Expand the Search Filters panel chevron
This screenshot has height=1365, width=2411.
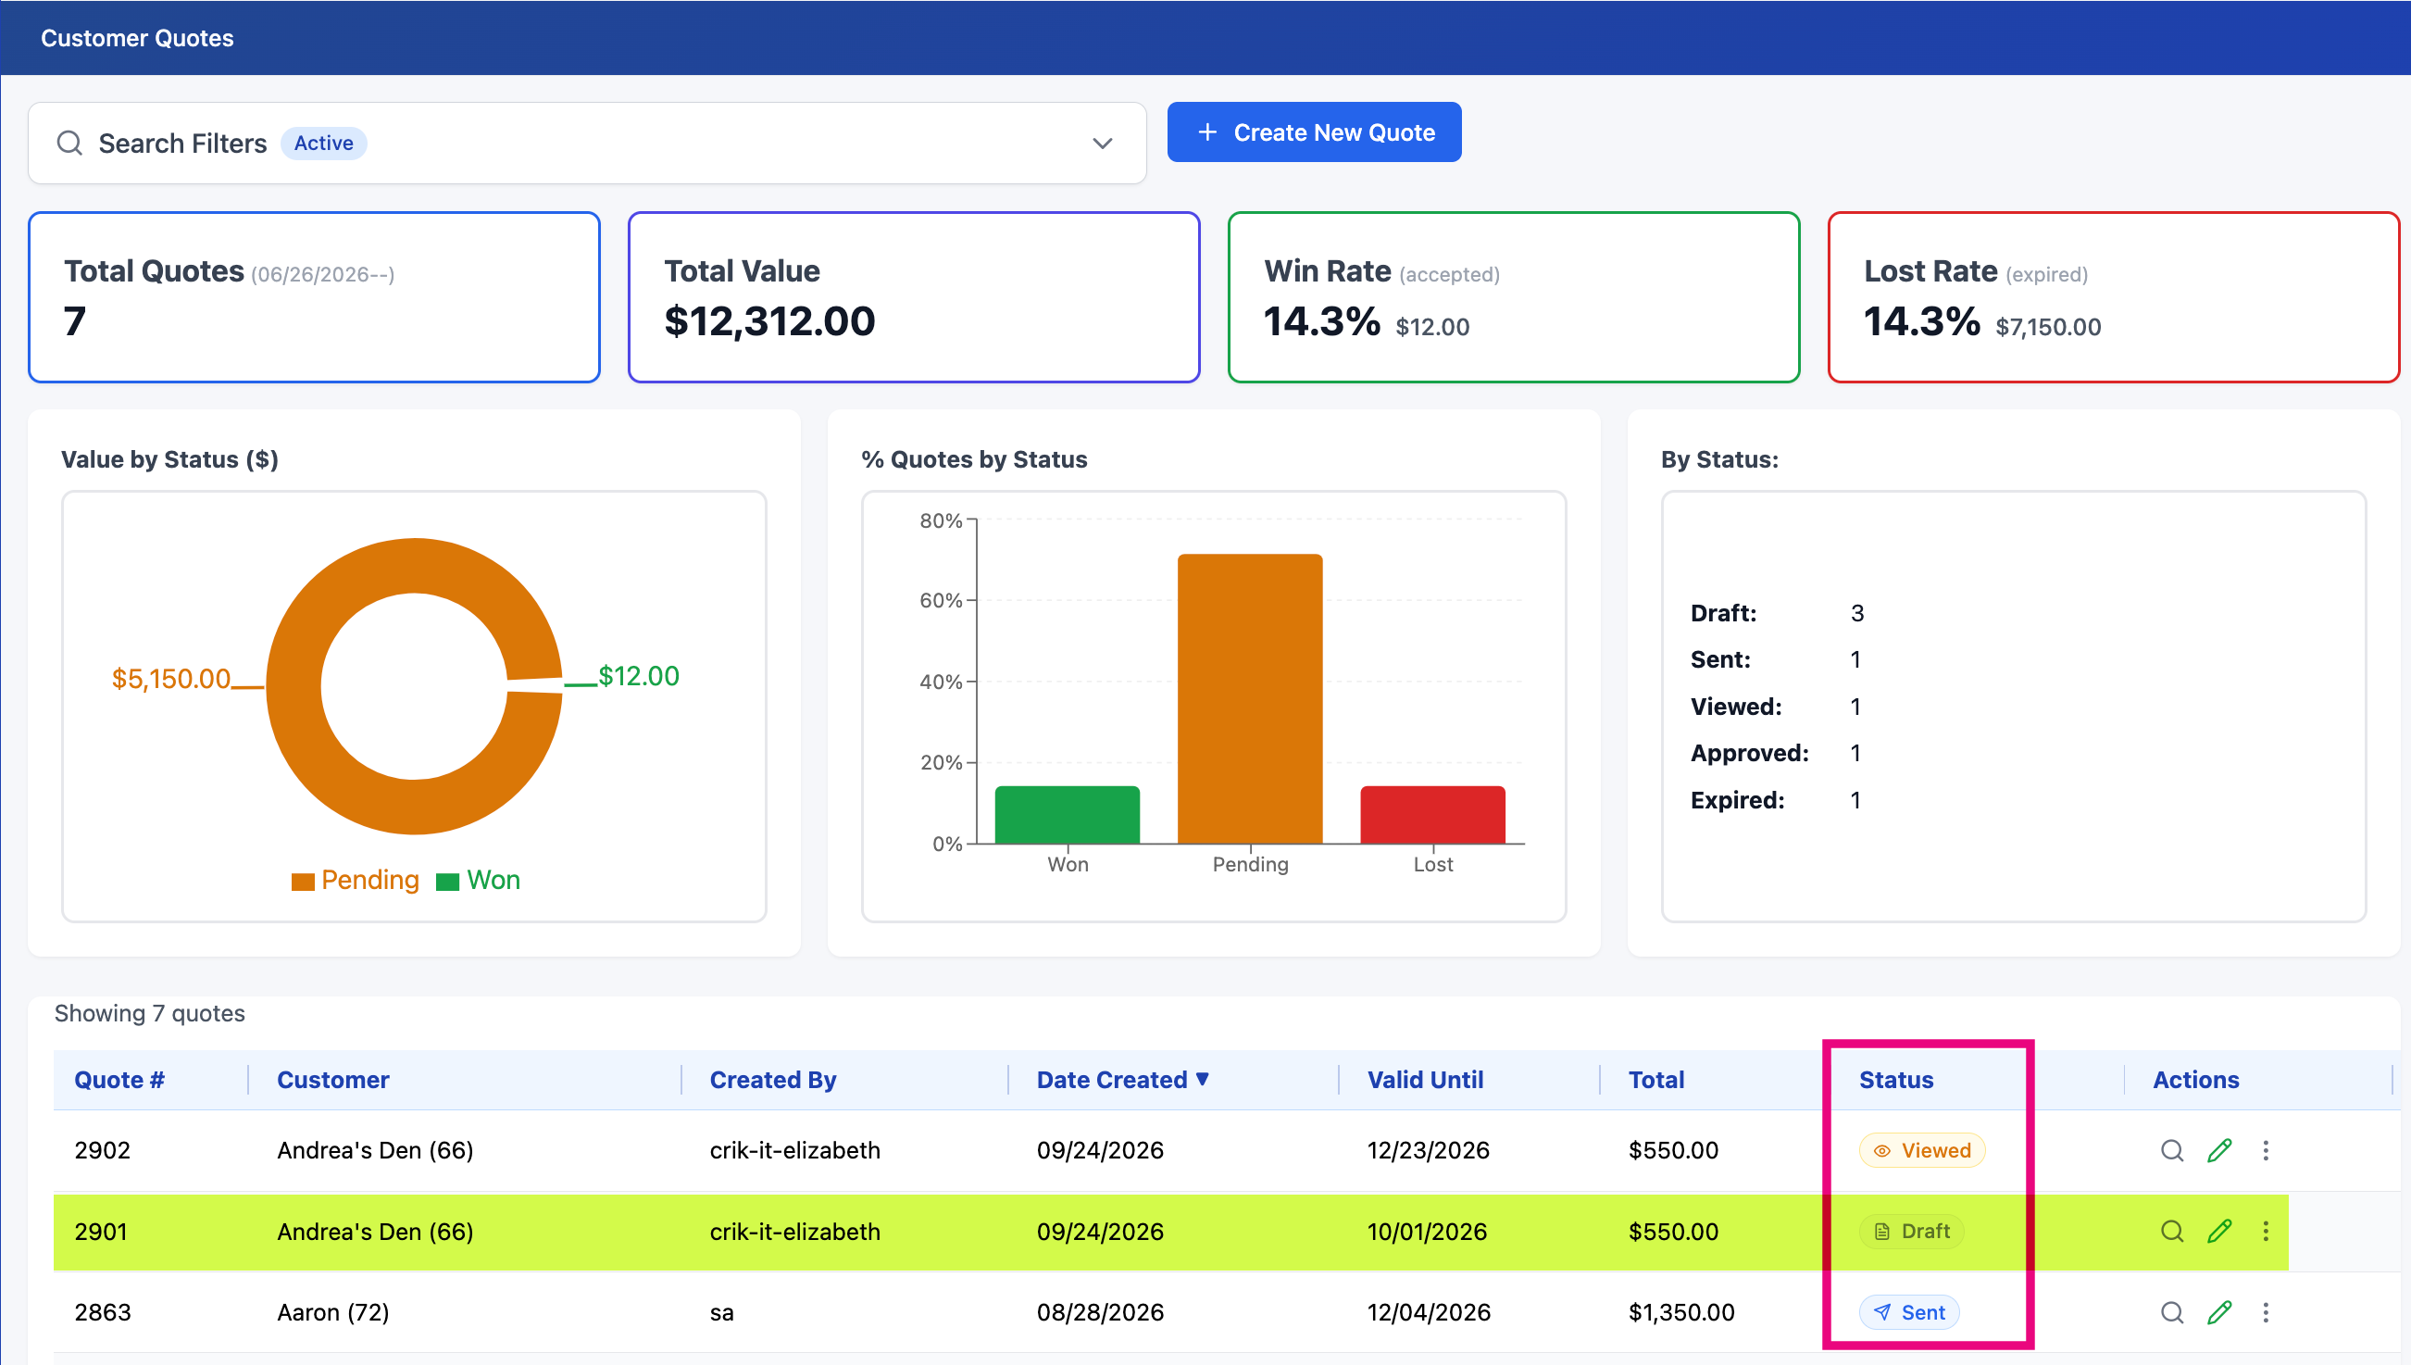pos(1102,144)
